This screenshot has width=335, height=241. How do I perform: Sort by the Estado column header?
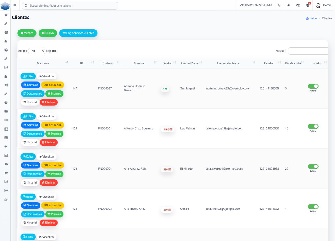click(316, 63)
